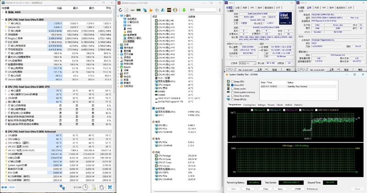
Task: Open the AIDA64 three-dot overflow menu
Action: point(220,10)
